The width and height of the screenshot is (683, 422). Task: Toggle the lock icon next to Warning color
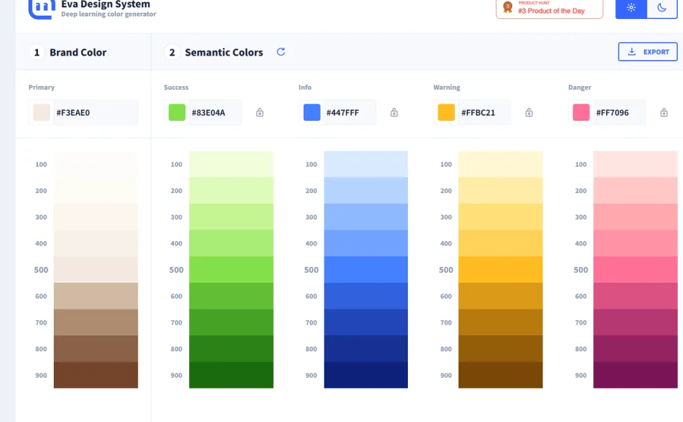pyautogui.click(x=529, y=113)
